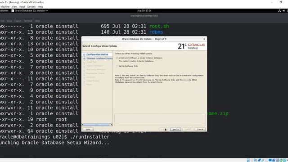The width and height of the screenshot is (288, 162).
Task: Click the Cancel button in the installer
Action: click(x=200, y=129)
